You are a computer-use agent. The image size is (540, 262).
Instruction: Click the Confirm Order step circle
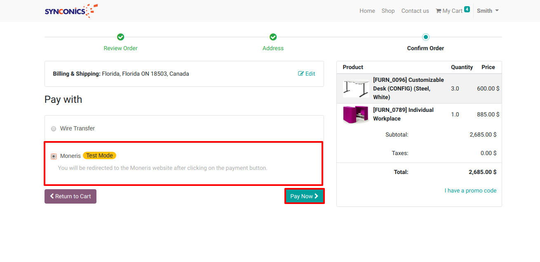click(425, 37)
